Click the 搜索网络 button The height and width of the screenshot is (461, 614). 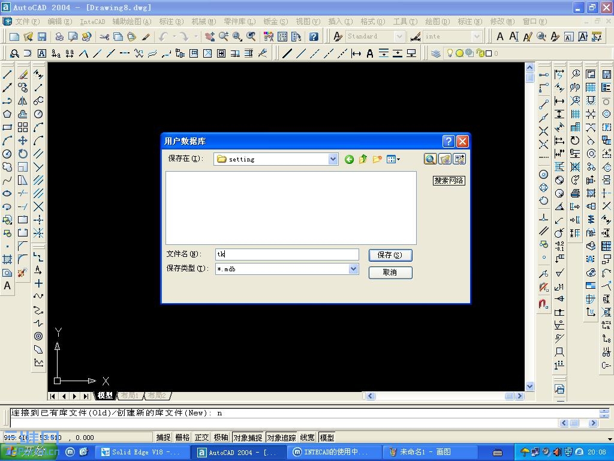click(449, 181)
